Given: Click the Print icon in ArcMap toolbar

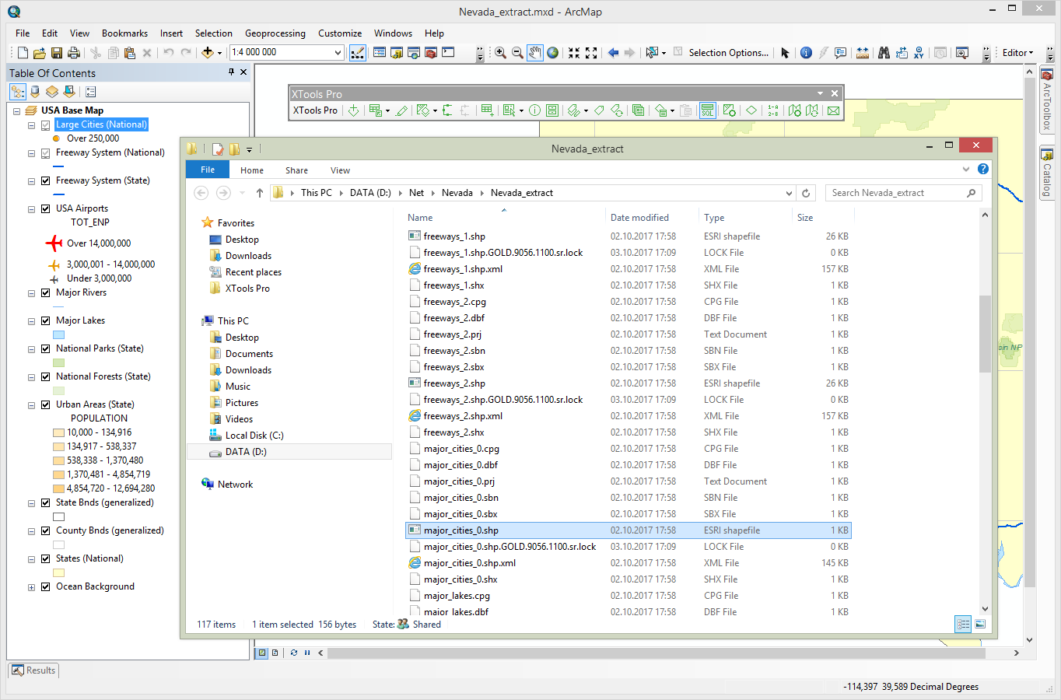Looking at the screenshot, I should point(74,53).
